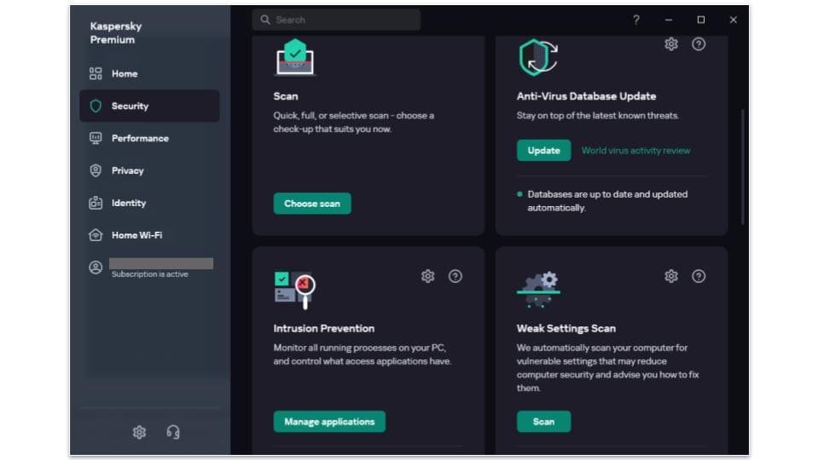Image resolution: width=819 pixels, height=460 pixels.
Task: Open Intrusion Prevention settings gear
Action: [x=427, y=276]
